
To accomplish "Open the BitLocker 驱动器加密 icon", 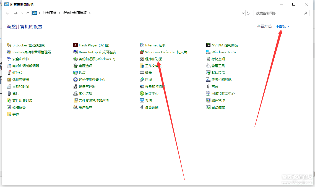I will (x=9, y=45).
